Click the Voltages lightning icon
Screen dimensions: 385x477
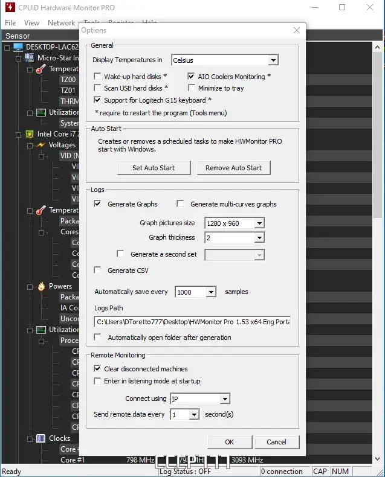40,145
